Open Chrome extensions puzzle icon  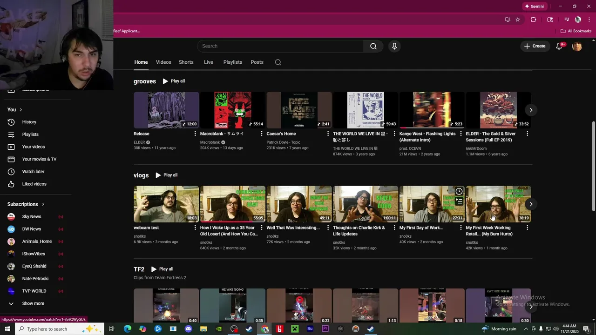coord(534,20)
